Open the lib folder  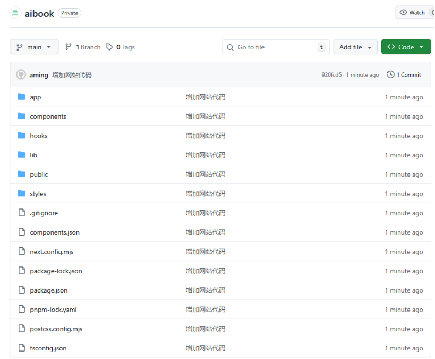(x=33, y=155)
